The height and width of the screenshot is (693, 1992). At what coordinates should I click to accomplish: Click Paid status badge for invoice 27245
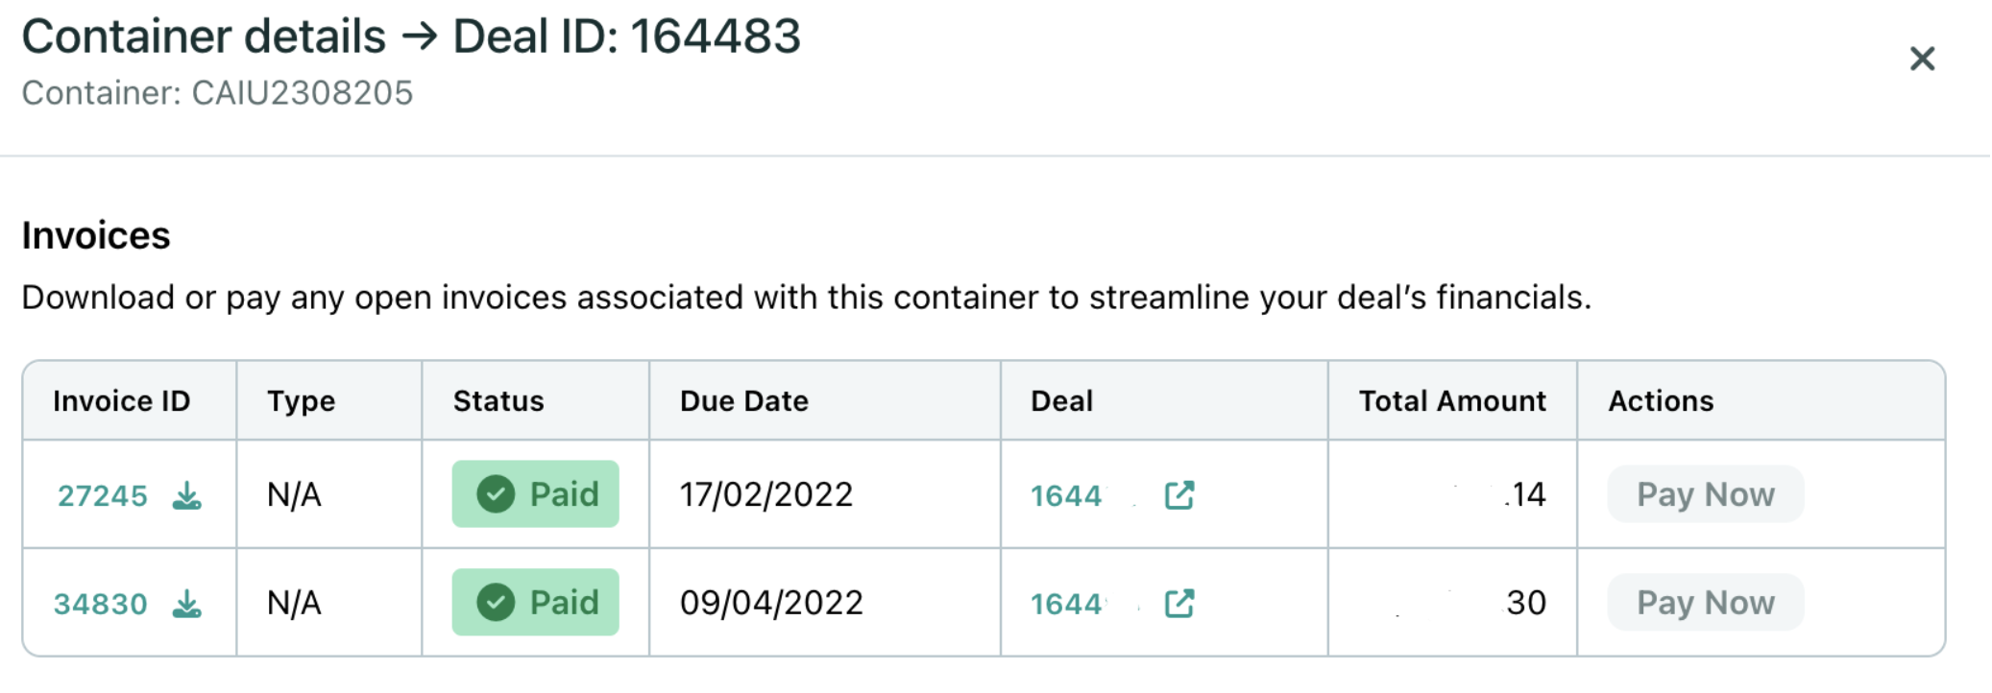[535, 494]
